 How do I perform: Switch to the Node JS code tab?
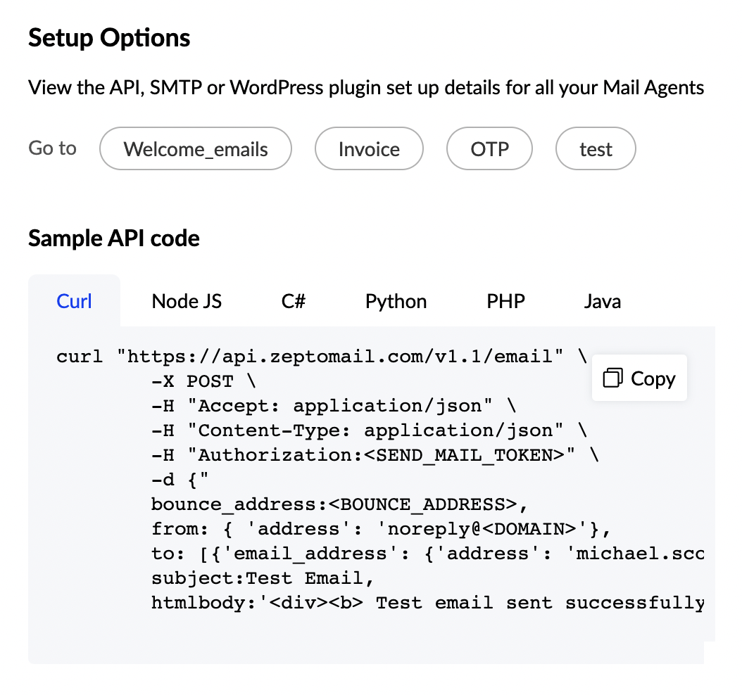[186, 300]
